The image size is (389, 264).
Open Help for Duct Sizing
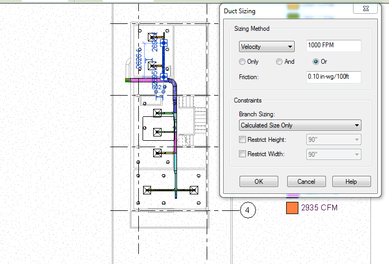351,181
